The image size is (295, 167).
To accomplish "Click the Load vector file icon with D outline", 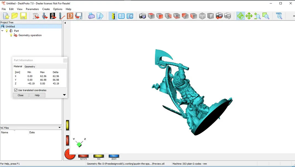I will click(x=36, y=16).
